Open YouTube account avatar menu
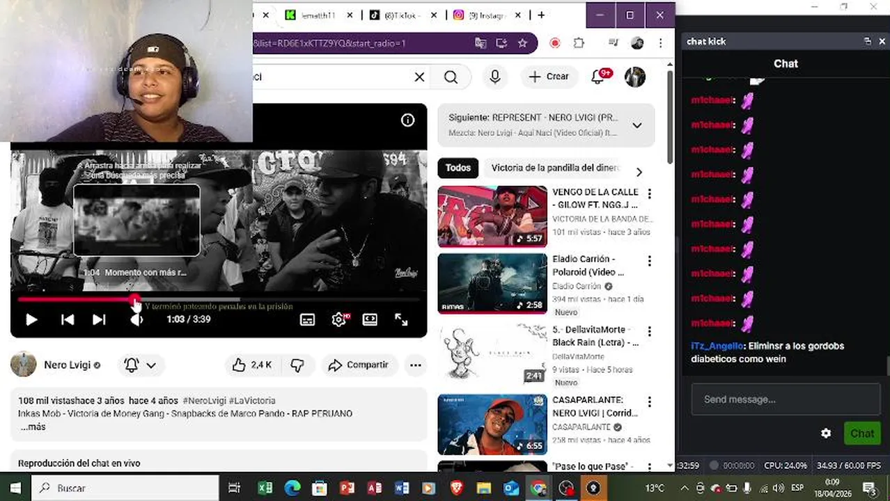 click(634, 77)
